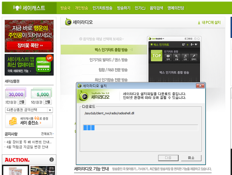The width and height of the screenshot is (232, 175).
Task: Open the 방송국 menu tab
Action: point(66,8)
